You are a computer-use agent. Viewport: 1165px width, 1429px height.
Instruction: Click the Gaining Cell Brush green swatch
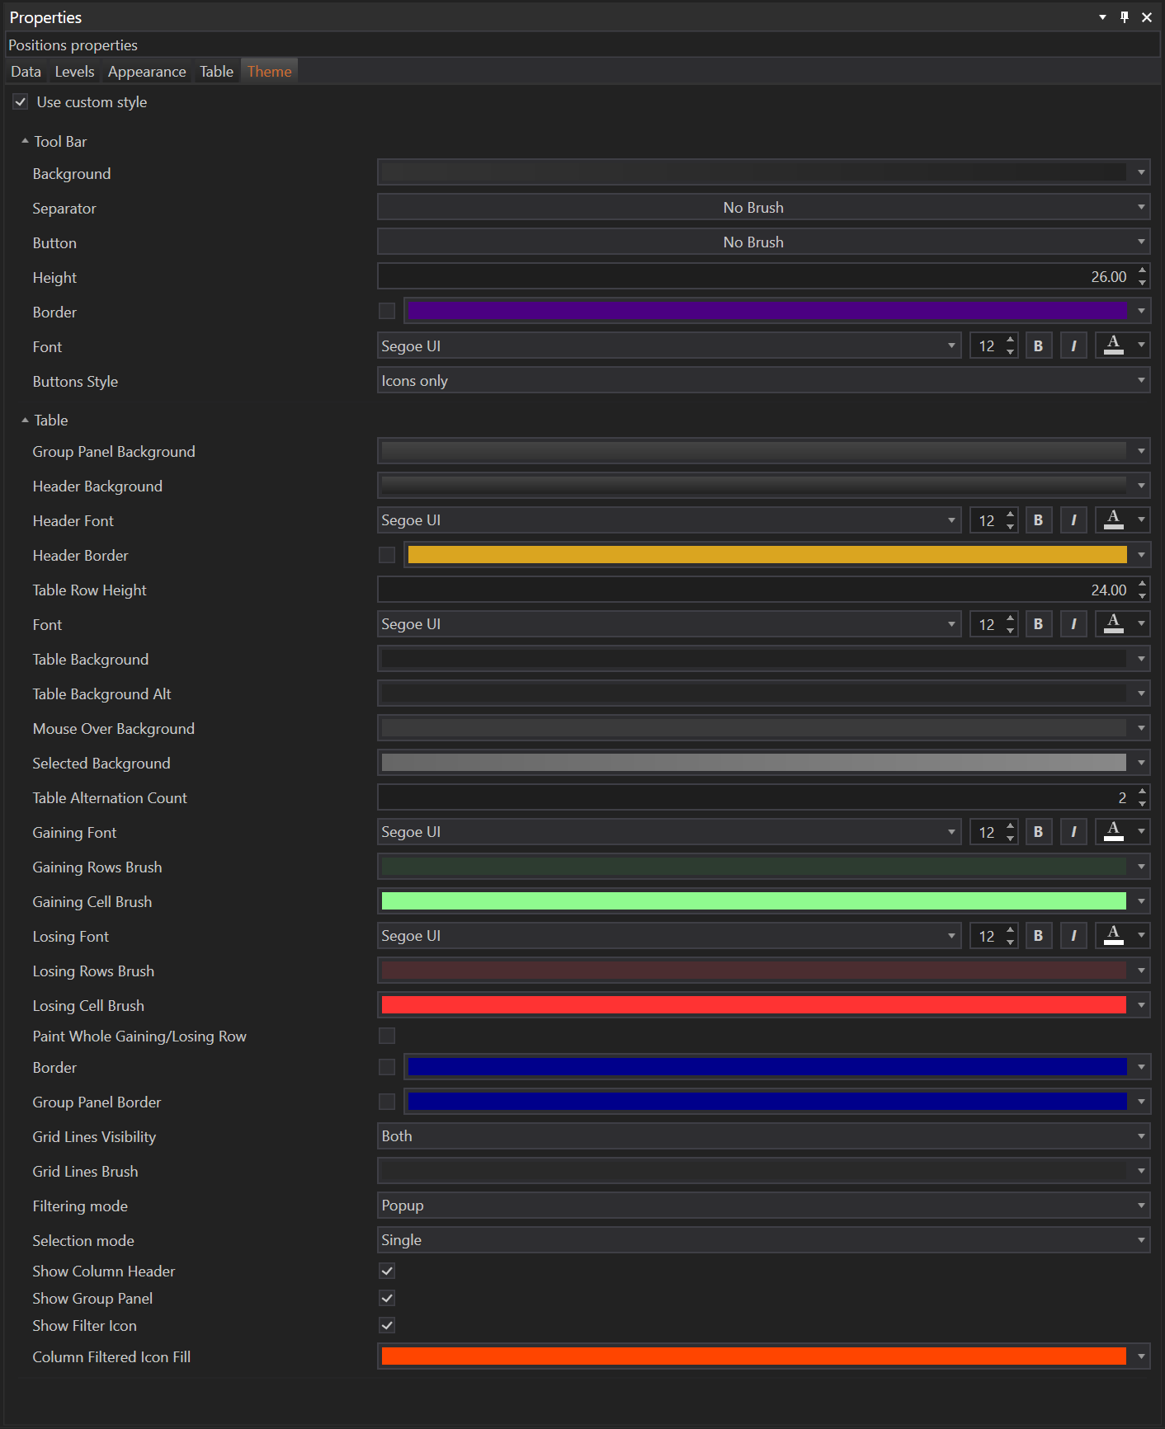(752, 901)
